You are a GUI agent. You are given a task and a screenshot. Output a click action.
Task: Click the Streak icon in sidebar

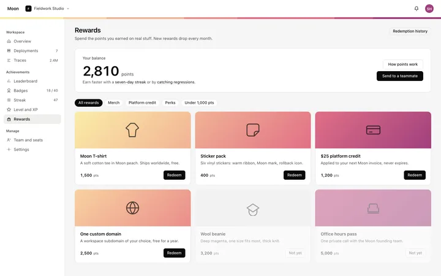[9, 100]
